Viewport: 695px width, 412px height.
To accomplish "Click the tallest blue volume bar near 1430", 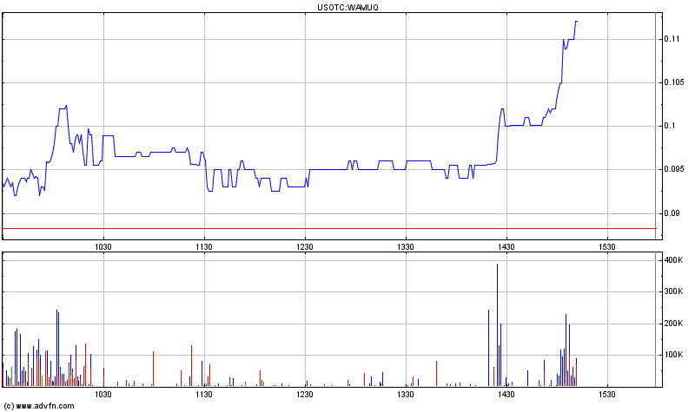I will pyautogui.click(x=497, y=325).
